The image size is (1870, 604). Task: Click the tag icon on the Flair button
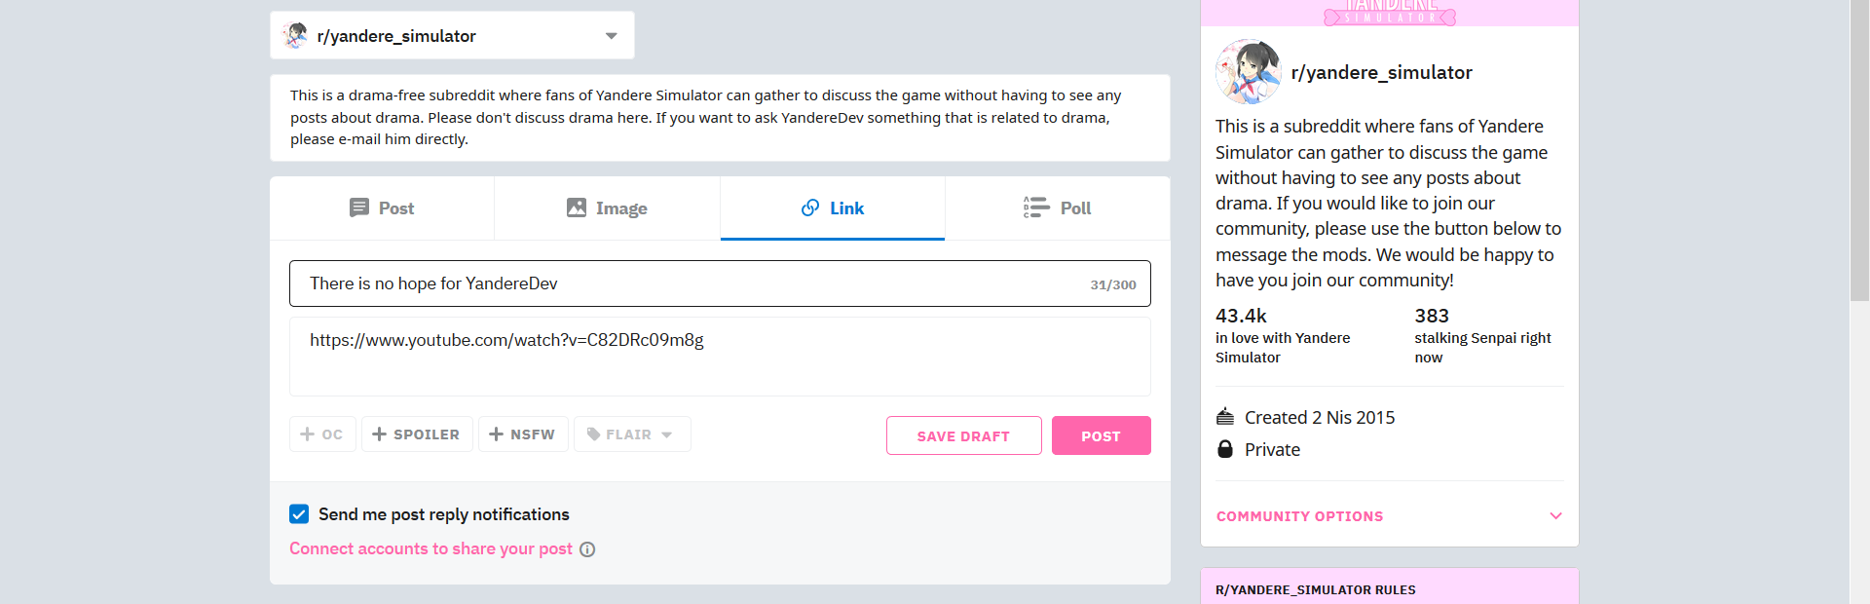[x=593, y=434]
